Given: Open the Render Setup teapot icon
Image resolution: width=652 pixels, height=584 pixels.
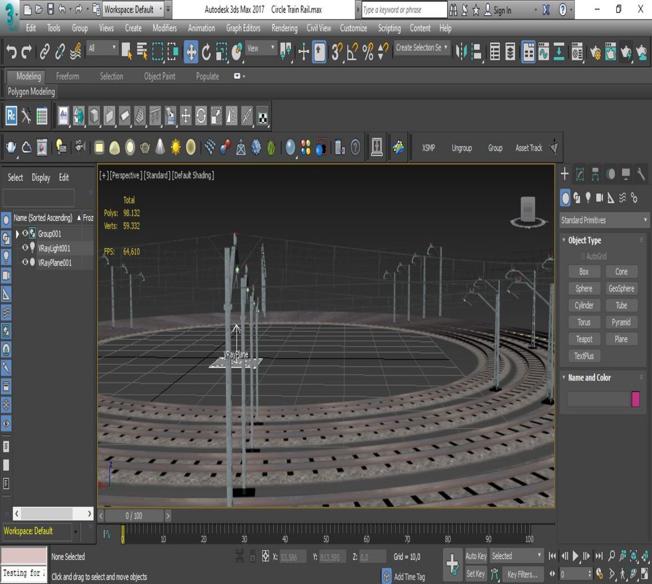Looking at the screenshot, I should [x=595, y=52].
